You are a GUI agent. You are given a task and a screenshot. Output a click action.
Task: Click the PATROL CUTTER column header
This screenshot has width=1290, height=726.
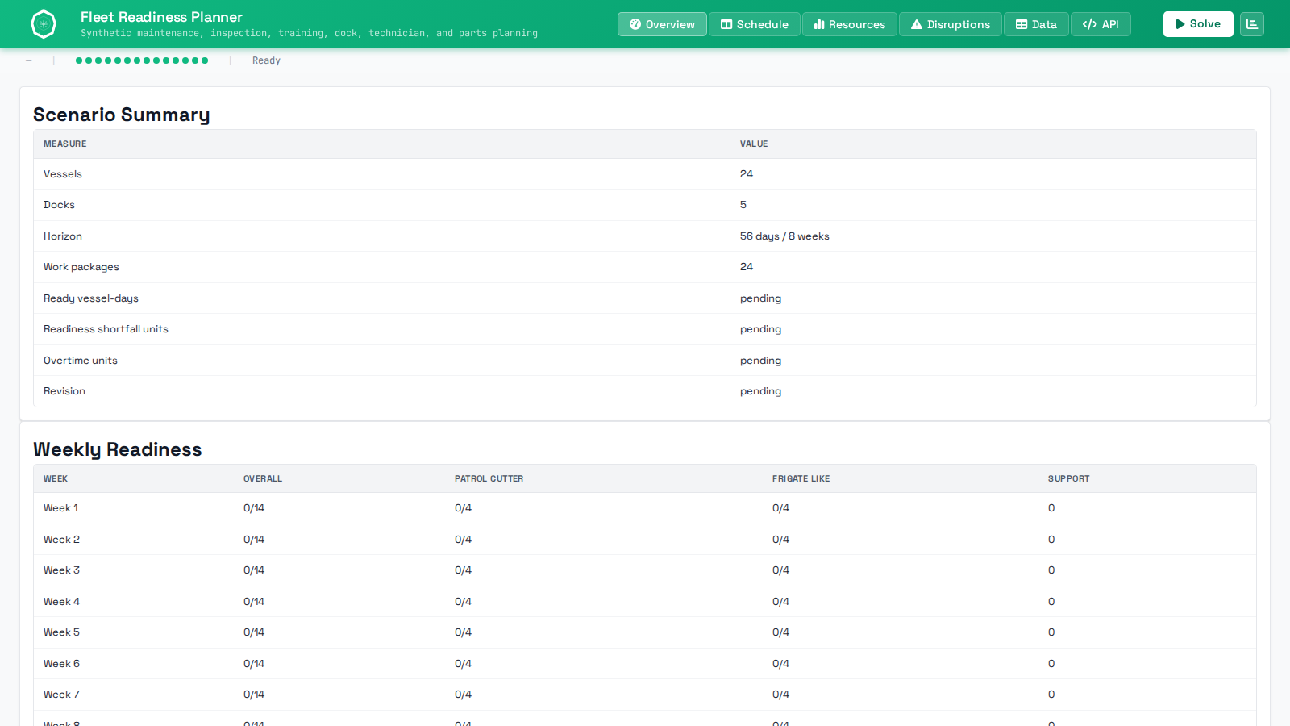pyautogui.click(x=489, y=478)
